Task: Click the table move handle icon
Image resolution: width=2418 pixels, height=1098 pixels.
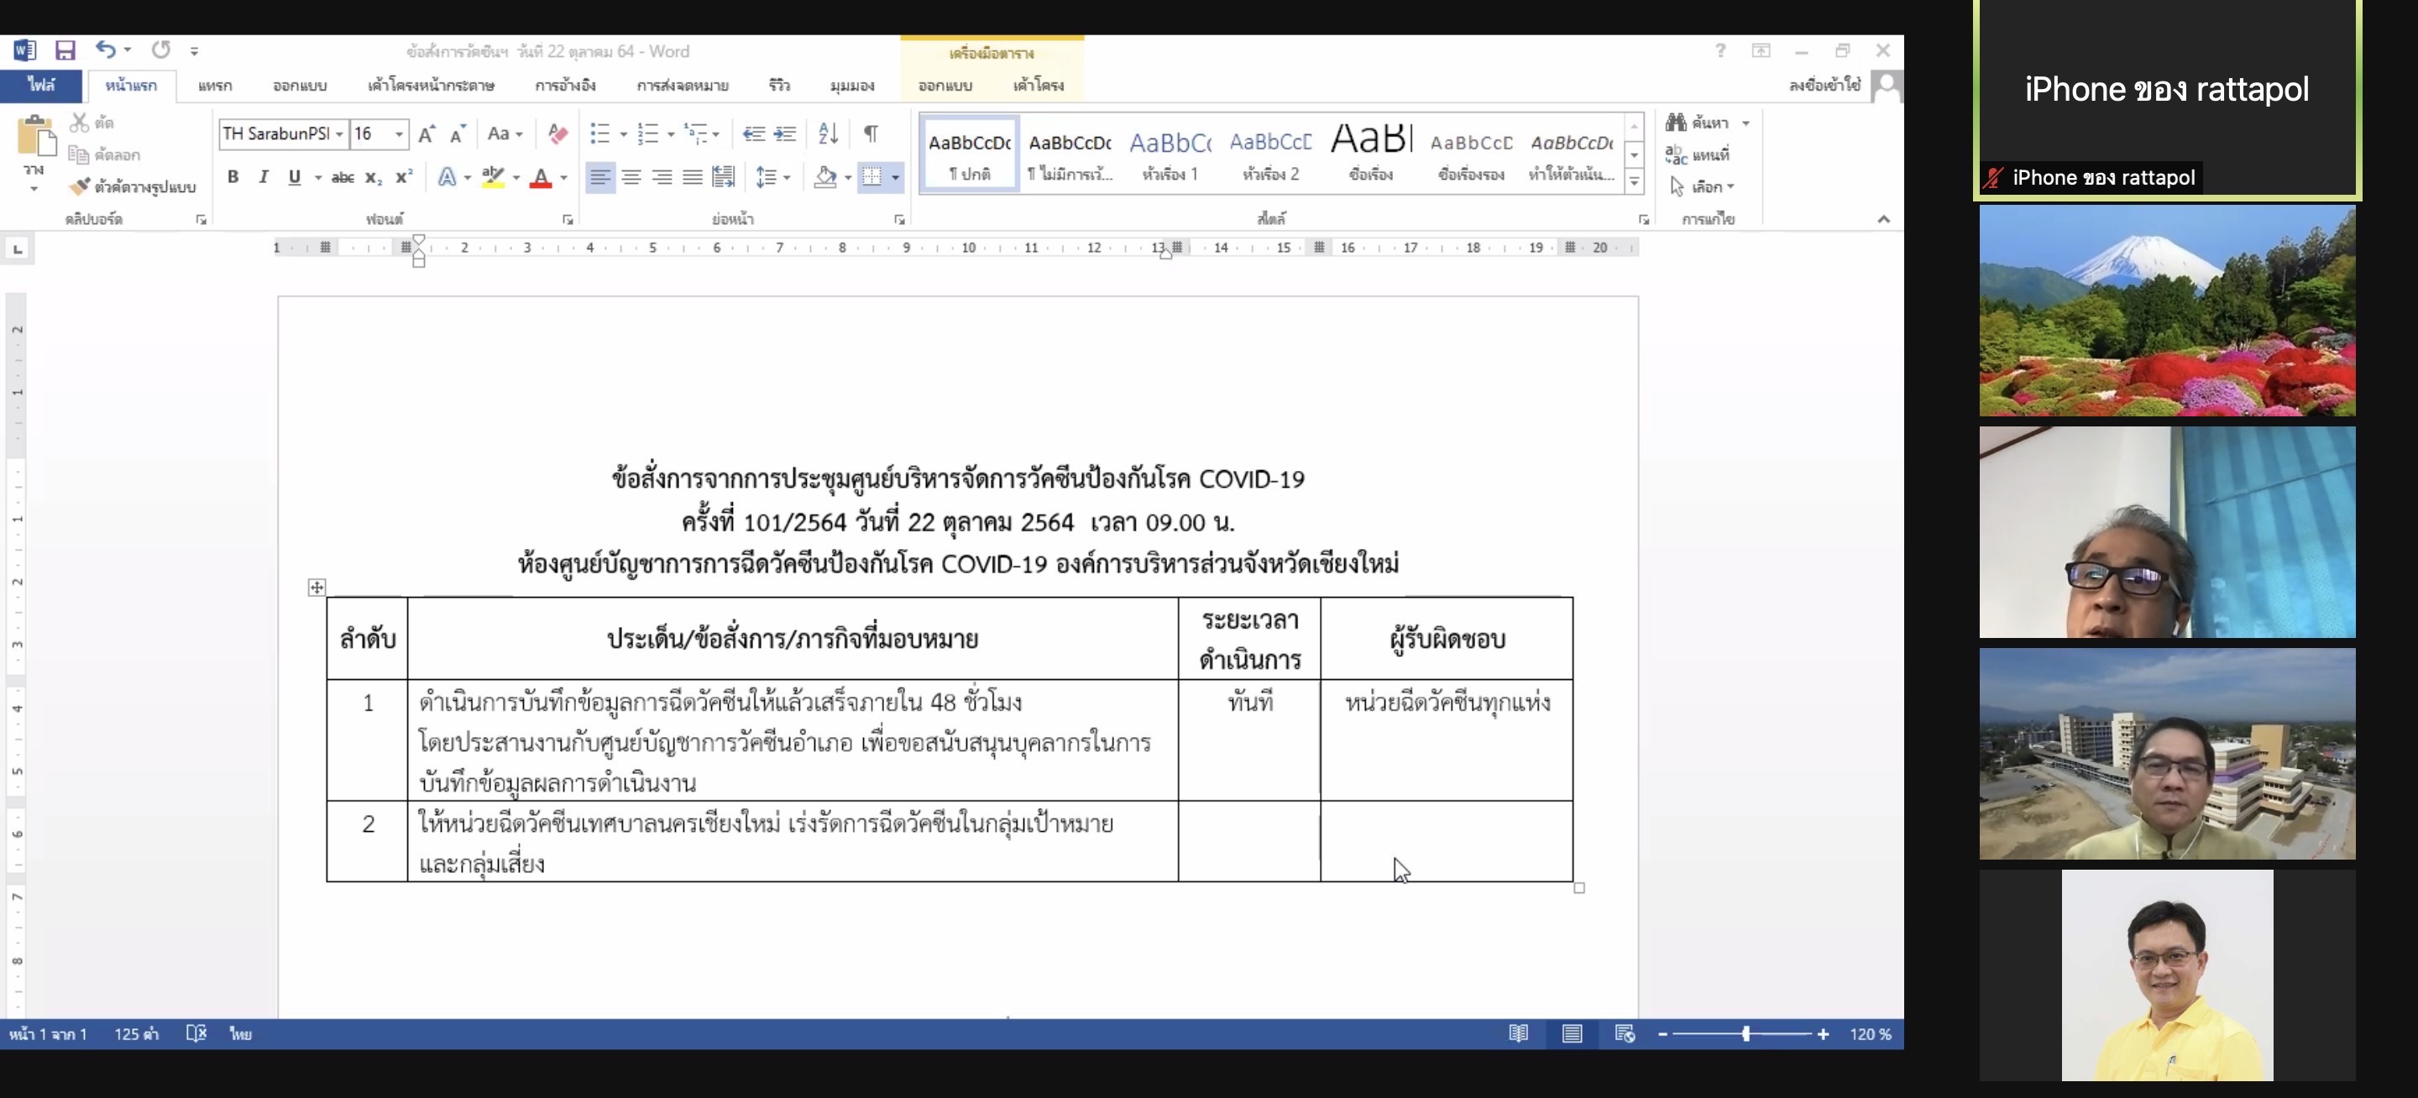Action: click(x=317, y=588)
